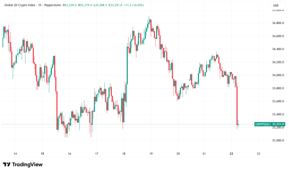Click date label 20 on the time axis
Viewport: 289px width, 172px height.
[x=178, y=153]
